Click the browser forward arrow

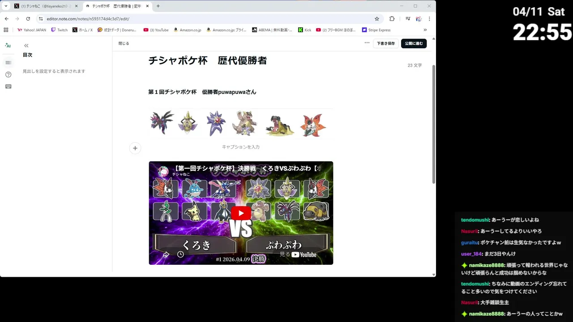pos(17,19)
